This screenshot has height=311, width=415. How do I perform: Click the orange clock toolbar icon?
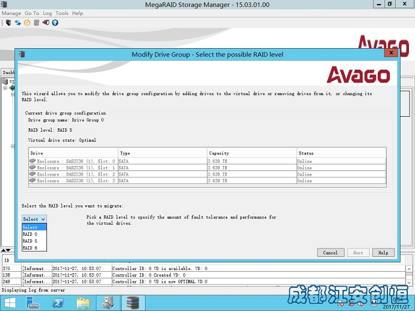(x=27, y=23)
